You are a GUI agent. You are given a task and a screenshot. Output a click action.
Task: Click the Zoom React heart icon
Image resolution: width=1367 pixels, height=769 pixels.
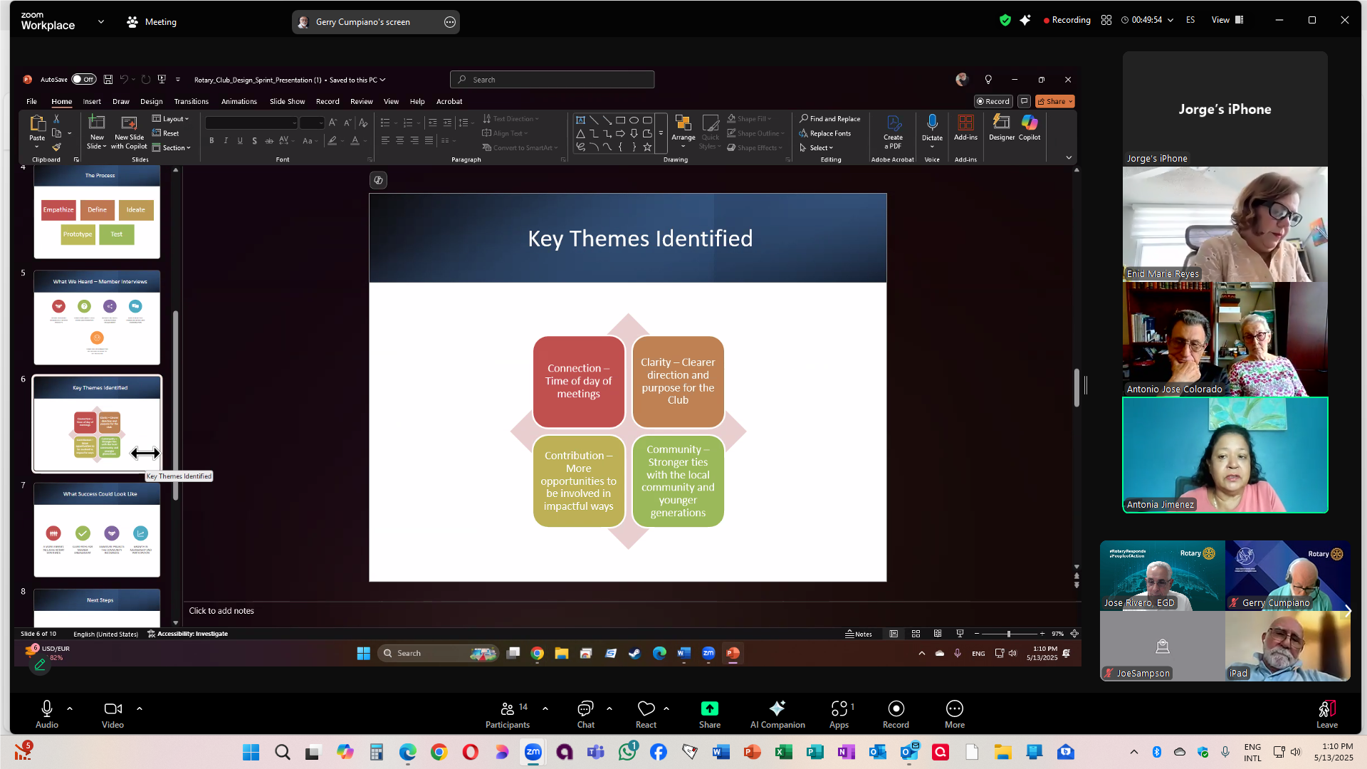click(646, 709)
